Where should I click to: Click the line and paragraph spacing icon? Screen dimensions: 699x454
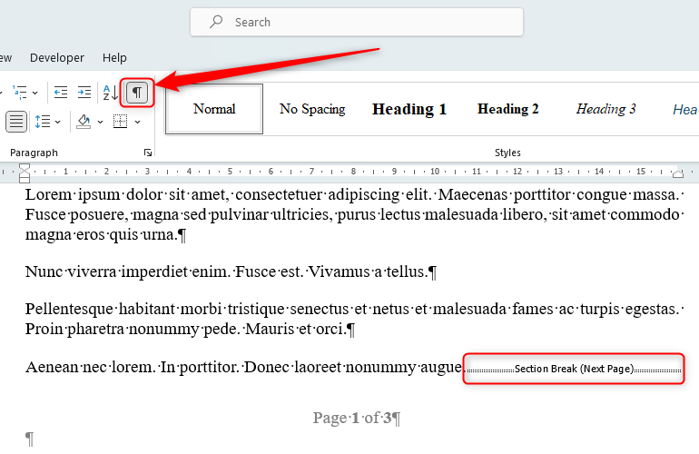coord(43,122)
